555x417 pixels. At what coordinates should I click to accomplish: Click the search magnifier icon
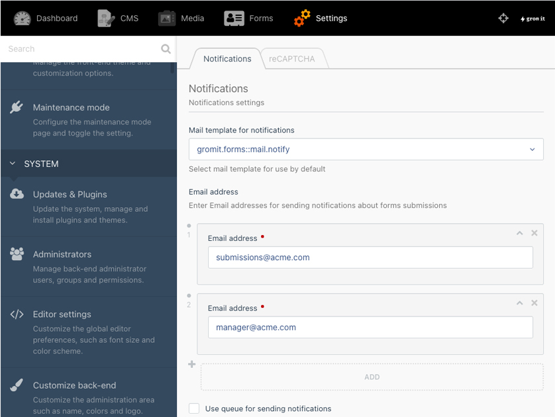coord(166,49)
